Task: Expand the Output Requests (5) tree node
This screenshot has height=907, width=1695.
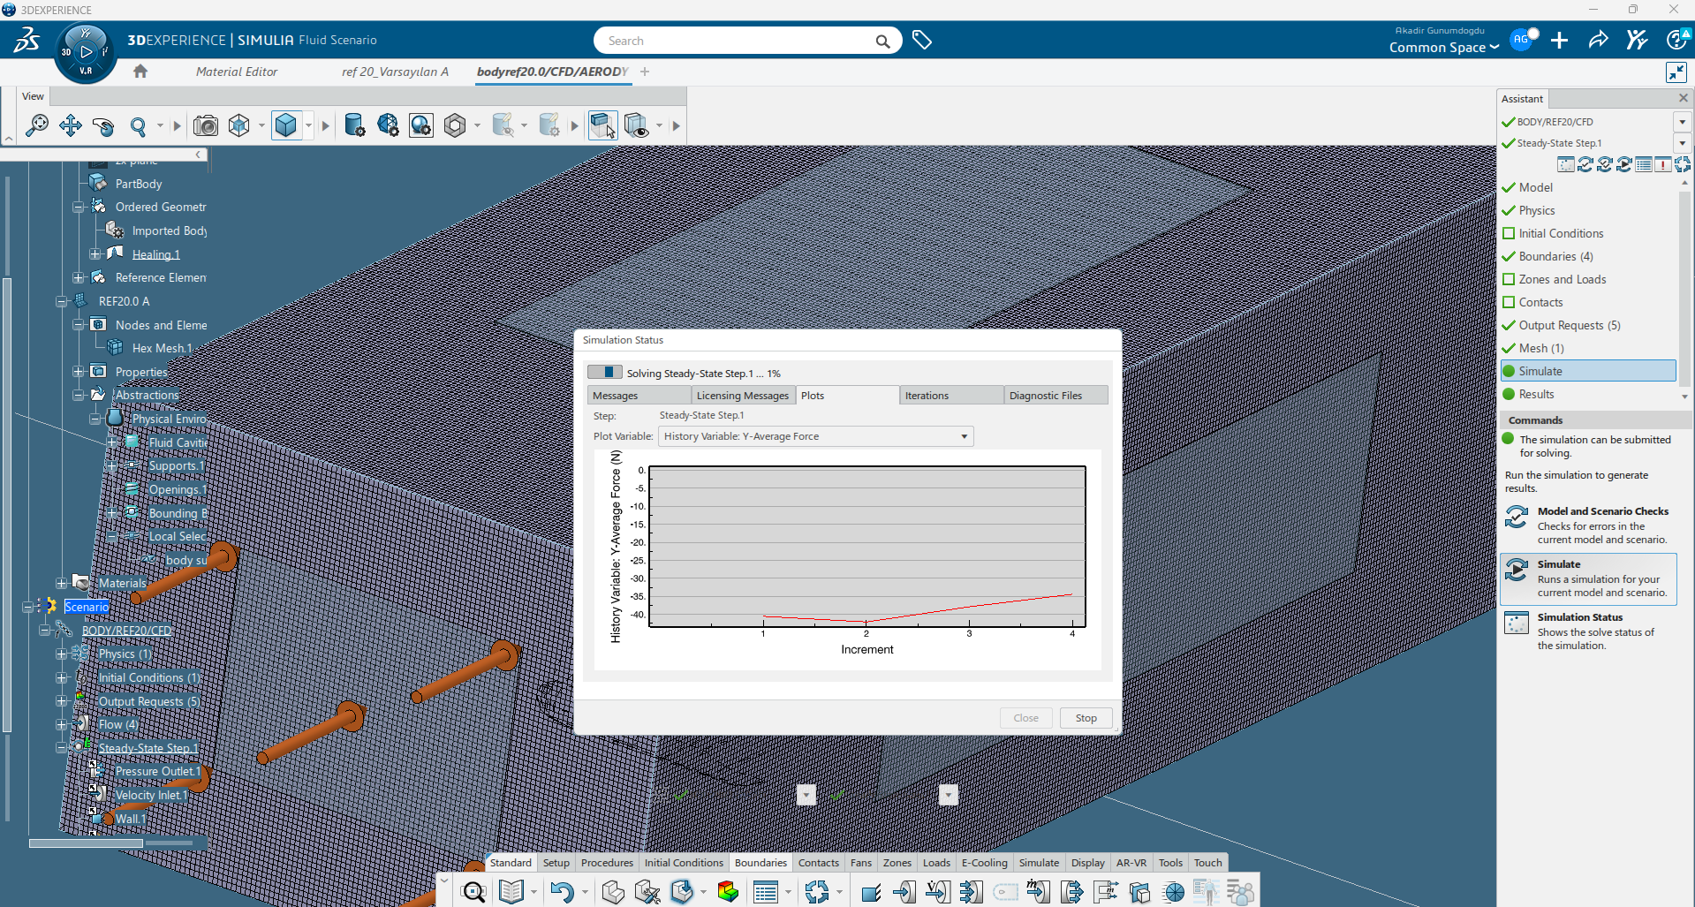Action: pyautogui.click(x=61, y=701)
